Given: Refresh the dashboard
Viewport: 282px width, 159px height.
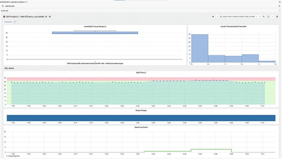Looking at the screenshot, I should click(x=268, y=17).
